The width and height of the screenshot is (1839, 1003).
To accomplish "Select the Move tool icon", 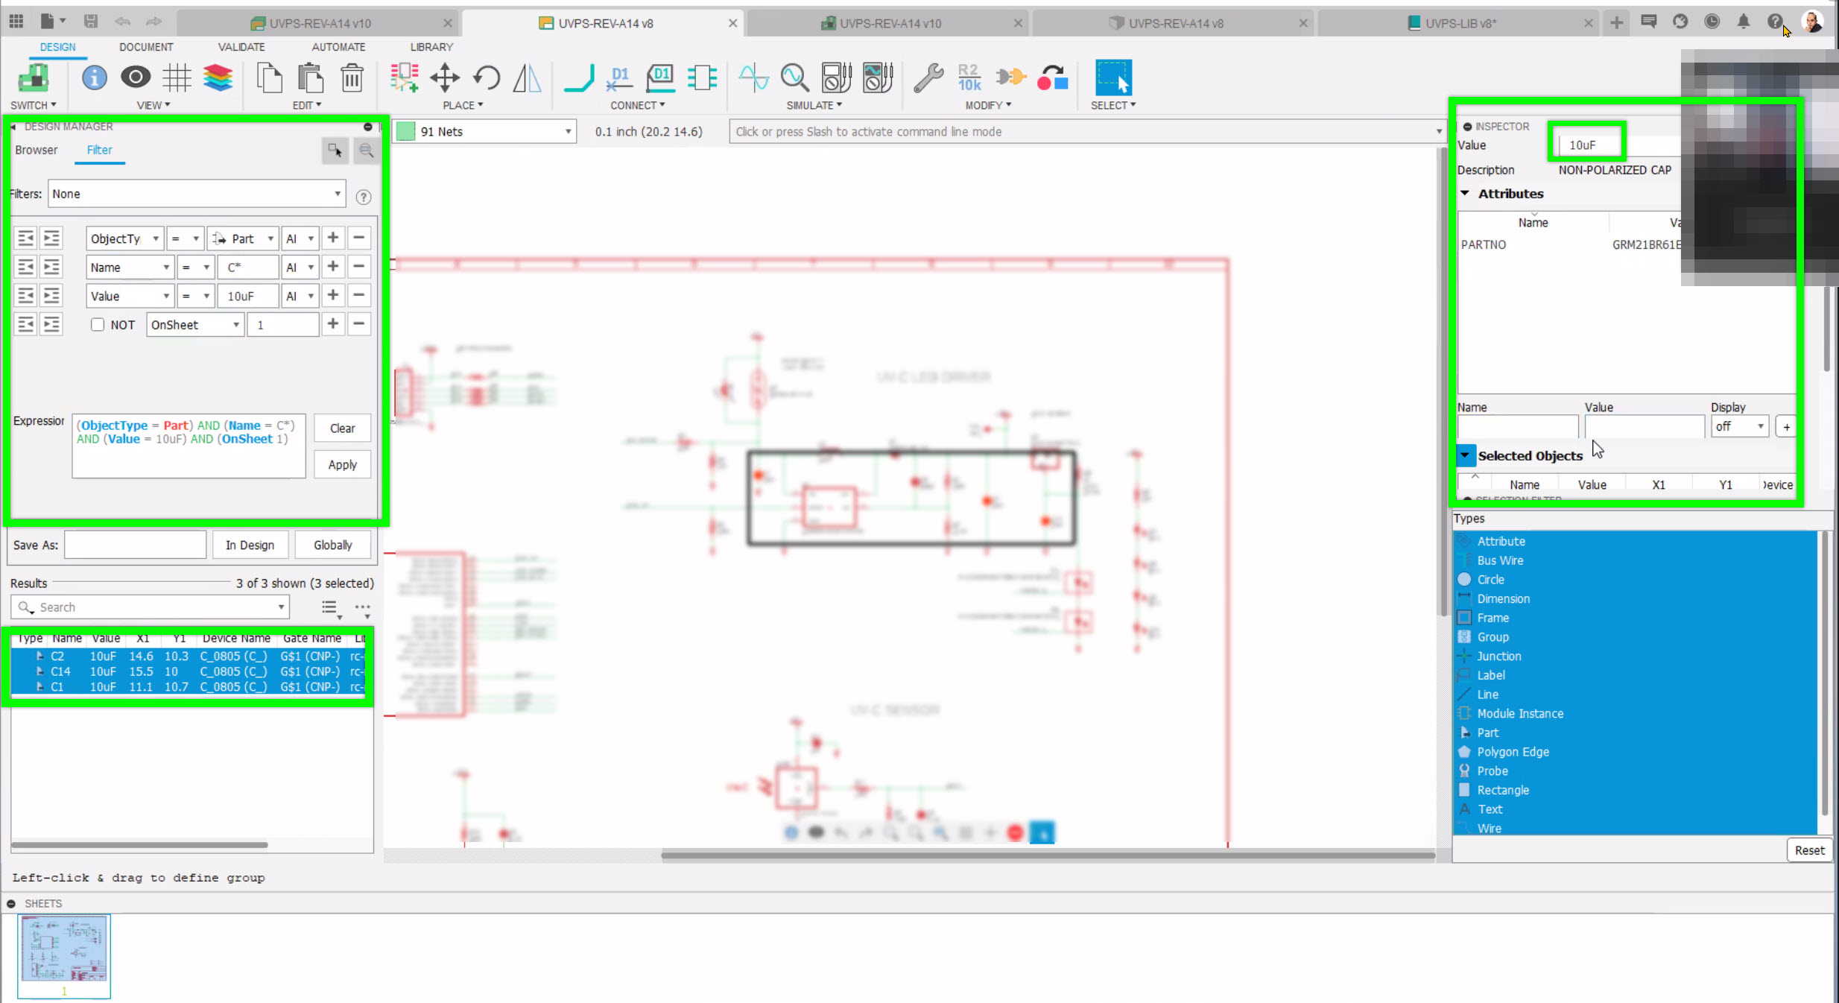I will [445, 77].
